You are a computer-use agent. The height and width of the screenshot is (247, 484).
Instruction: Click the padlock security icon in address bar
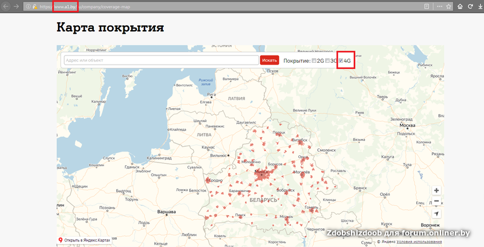pyautogui.click(x=34, y=6)
